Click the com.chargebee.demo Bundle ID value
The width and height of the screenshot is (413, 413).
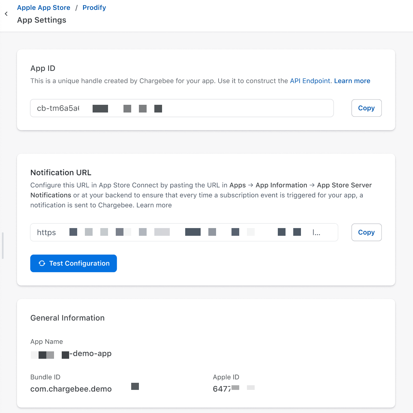71,389
